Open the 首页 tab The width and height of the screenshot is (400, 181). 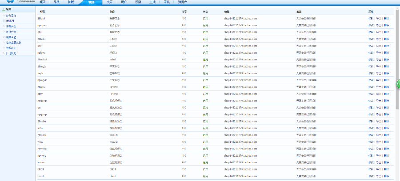coord(42,2)
